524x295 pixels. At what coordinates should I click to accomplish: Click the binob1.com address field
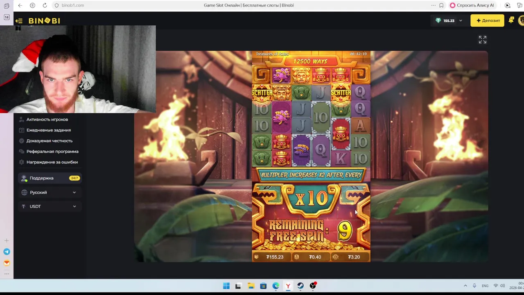click(73, 5)
